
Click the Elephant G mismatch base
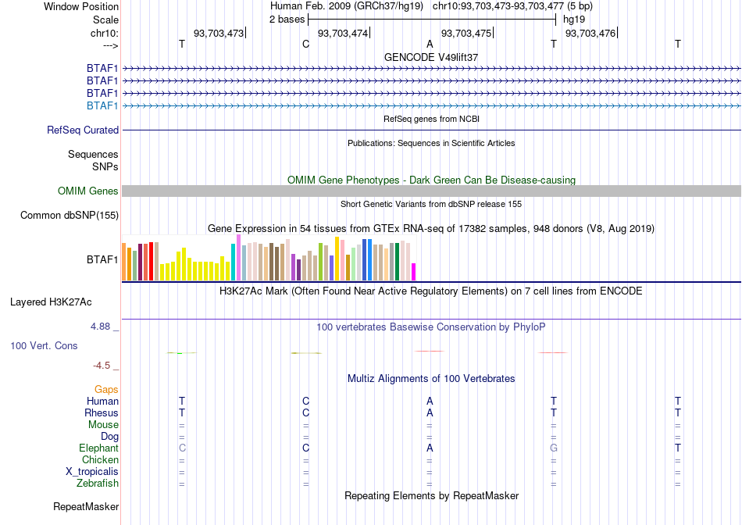click(554, 448)
